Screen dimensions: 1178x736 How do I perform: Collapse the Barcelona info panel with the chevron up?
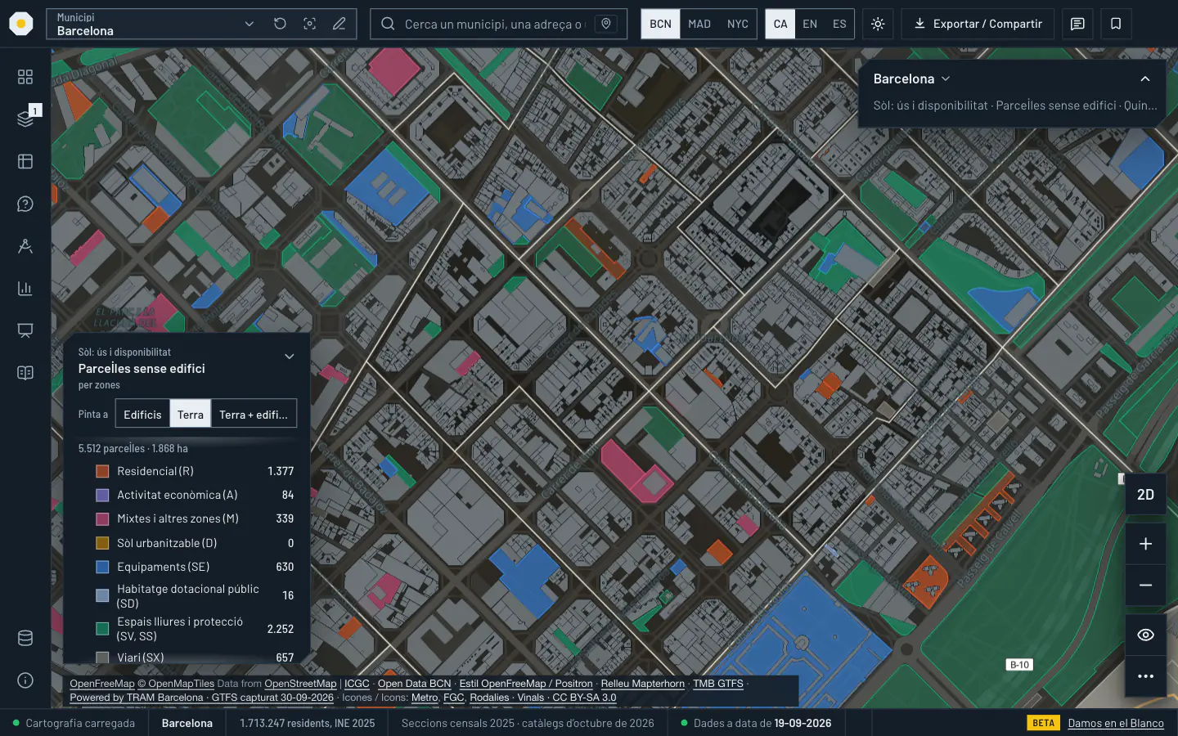pyautogui.click(x=1145, y=79)
